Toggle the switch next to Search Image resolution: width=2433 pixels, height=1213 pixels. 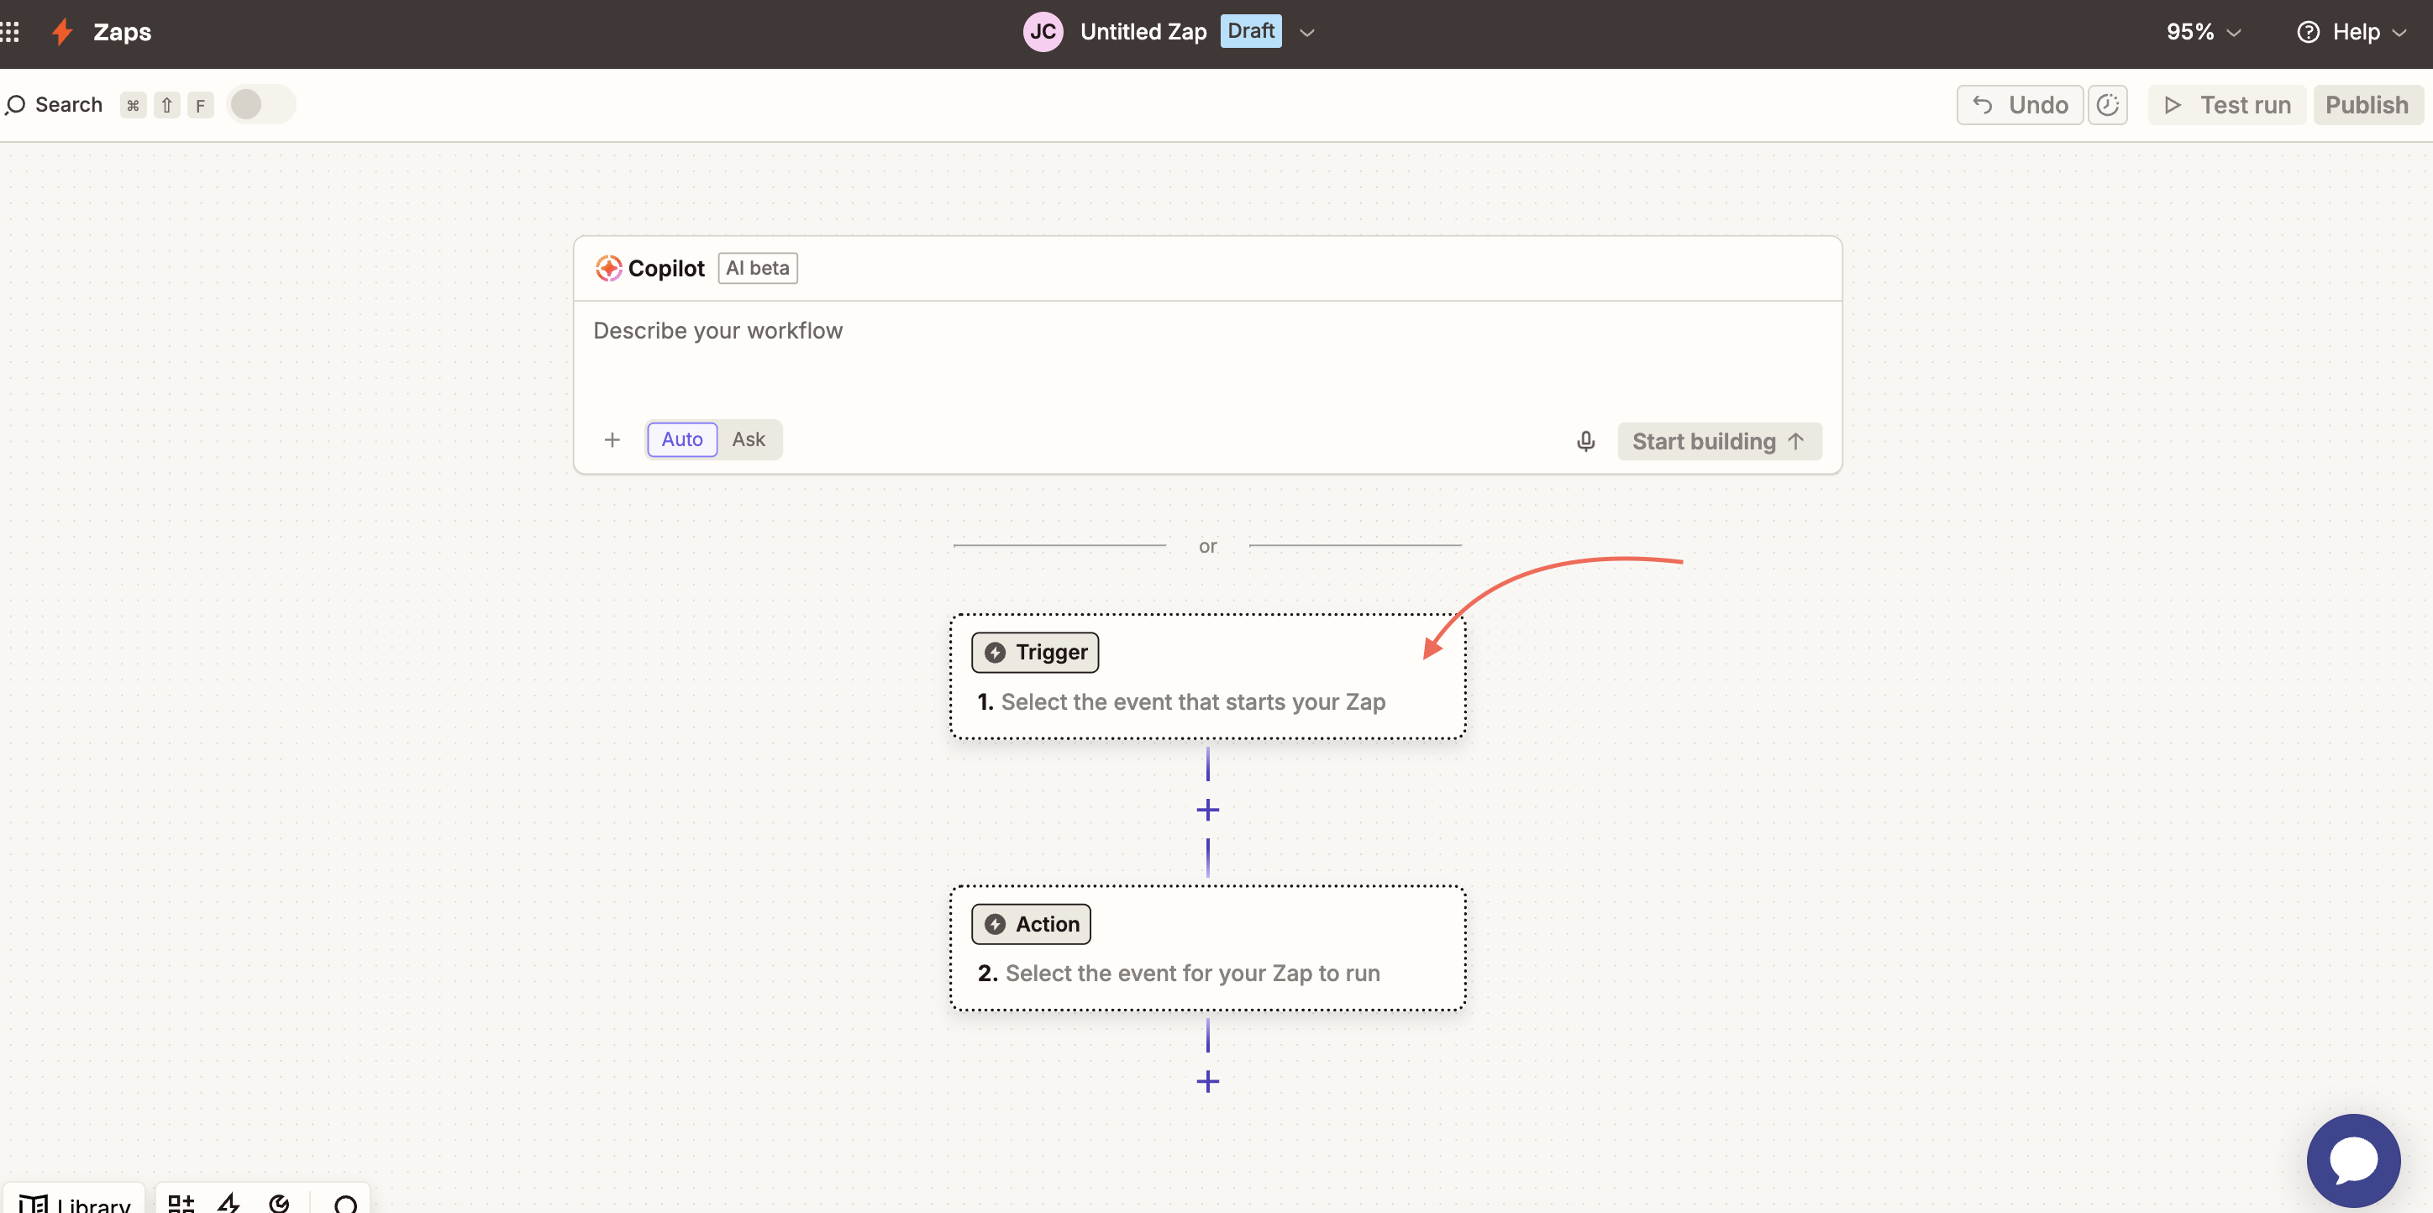[x=260, y=105]
